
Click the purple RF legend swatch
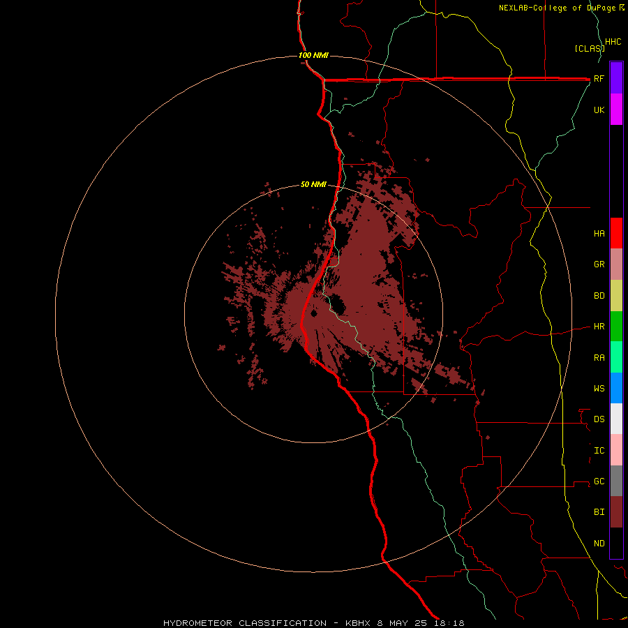616,78
